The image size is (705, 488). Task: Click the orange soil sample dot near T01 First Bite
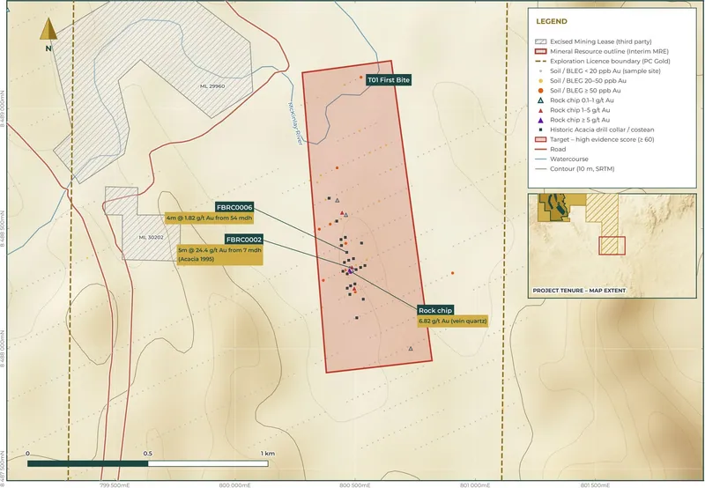[x=361, y=78]
